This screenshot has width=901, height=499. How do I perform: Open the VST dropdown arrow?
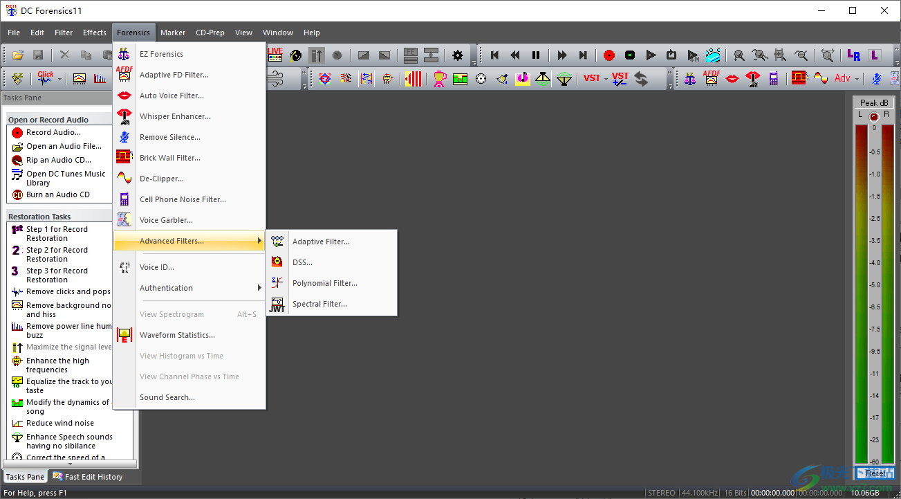pos(606,79)
